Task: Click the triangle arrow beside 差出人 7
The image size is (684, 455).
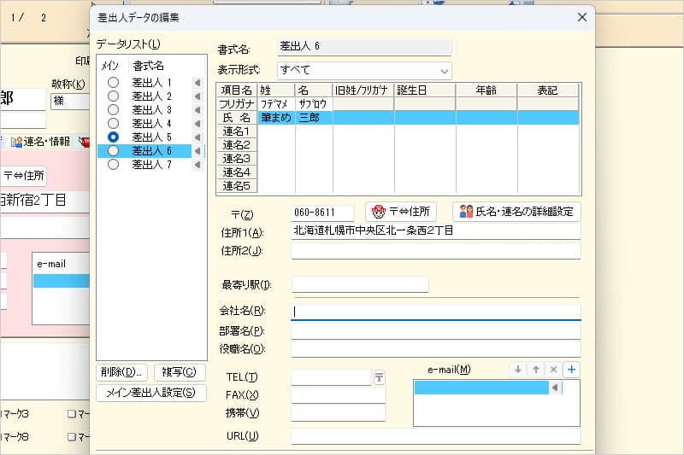Action: (x=198, y=165)
